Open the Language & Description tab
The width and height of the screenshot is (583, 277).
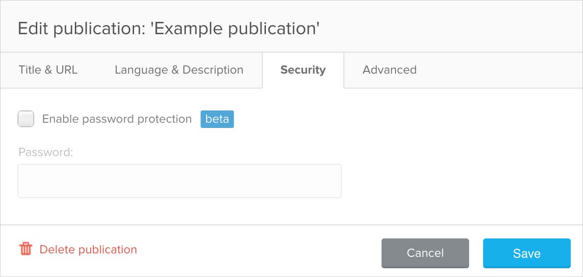pos(179,70)
